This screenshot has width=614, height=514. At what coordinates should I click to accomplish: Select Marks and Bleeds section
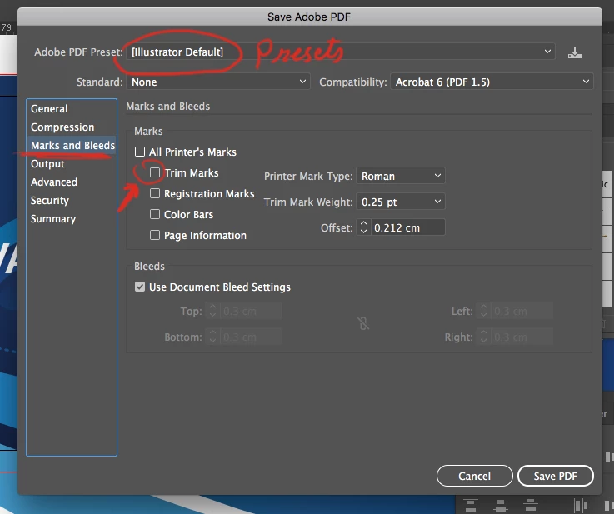tap(72, 145)
